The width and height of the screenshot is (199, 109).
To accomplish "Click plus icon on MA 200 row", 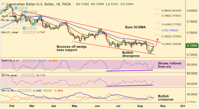I will [31, 28].
